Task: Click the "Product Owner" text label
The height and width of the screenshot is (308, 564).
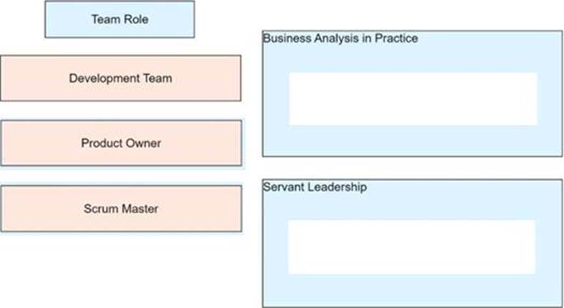Action: click(121, 143)
